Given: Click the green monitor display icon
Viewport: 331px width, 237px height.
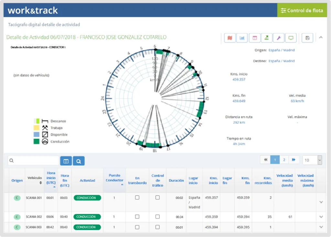Looking at the screenshot, I should coord(291,38).
